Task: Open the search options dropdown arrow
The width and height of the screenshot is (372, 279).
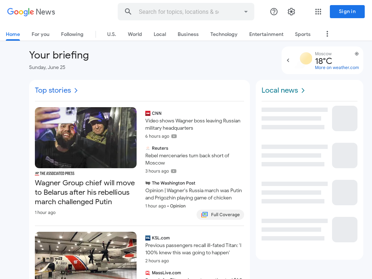Action: (246, 12)
